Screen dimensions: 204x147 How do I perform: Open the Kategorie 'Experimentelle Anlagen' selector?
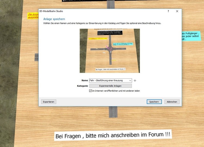(x=110, y=86)
